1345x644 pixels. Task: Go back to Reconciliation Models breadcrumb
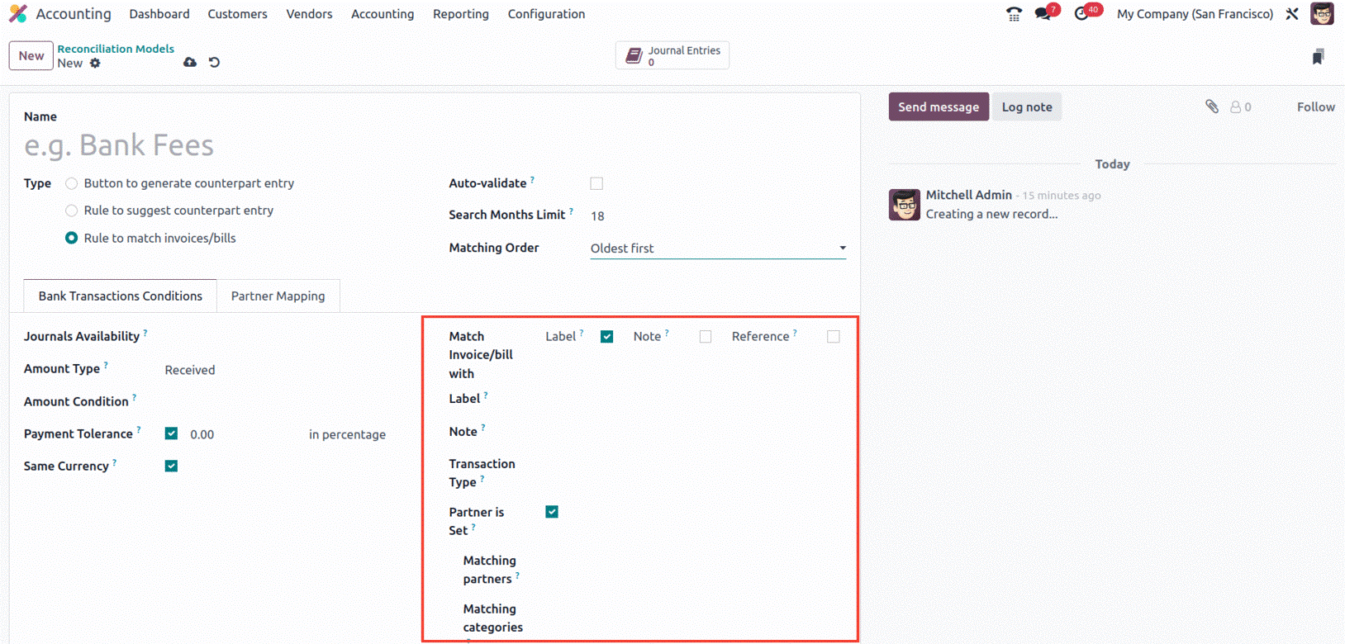pos(116,49)
